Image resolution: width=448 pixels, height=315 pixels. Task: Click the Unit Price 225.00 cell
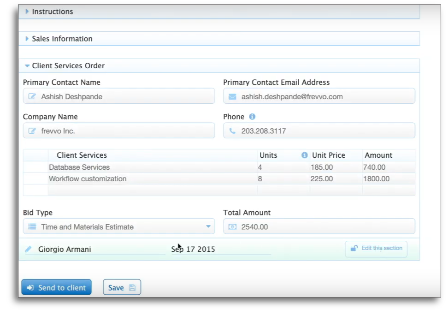tap(336, 178)
